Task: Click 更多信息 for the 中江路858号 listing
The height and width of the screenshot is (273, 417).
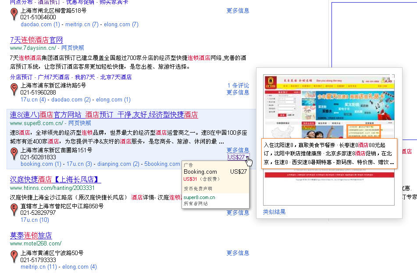Action: tap(238, 213)
